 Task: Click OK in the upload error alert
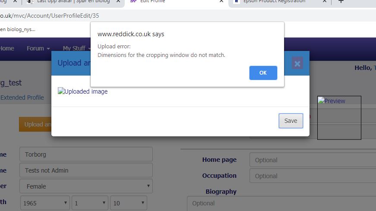pos(263,73)
